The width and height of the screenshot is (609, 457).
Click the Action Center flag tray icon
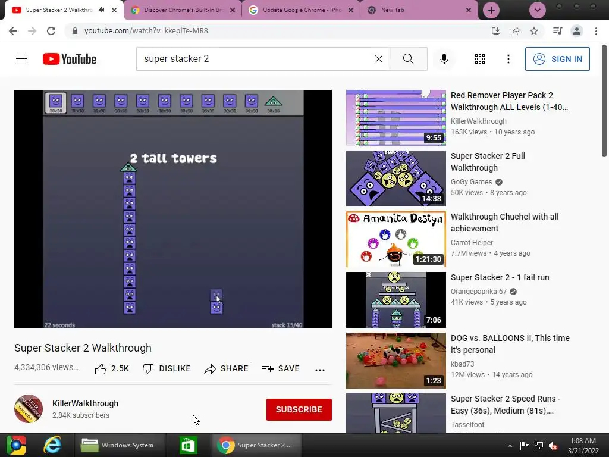point(524,445)
